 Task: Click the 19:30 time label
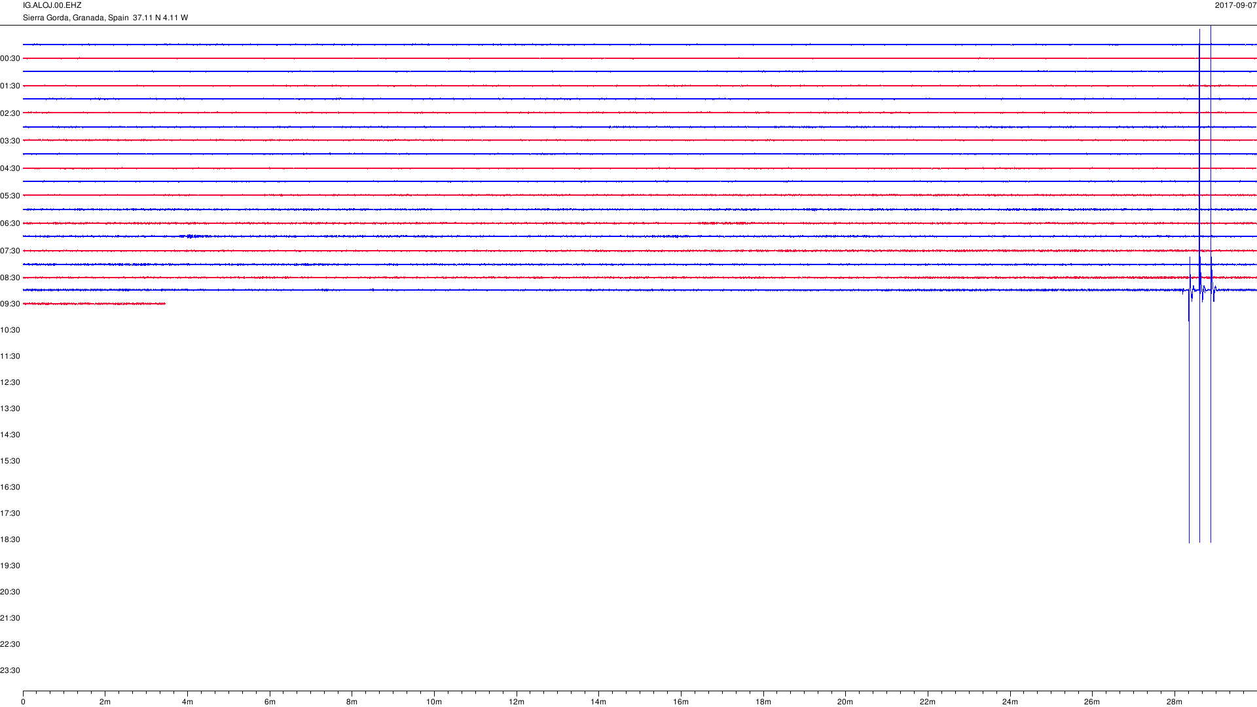(10, 566)
